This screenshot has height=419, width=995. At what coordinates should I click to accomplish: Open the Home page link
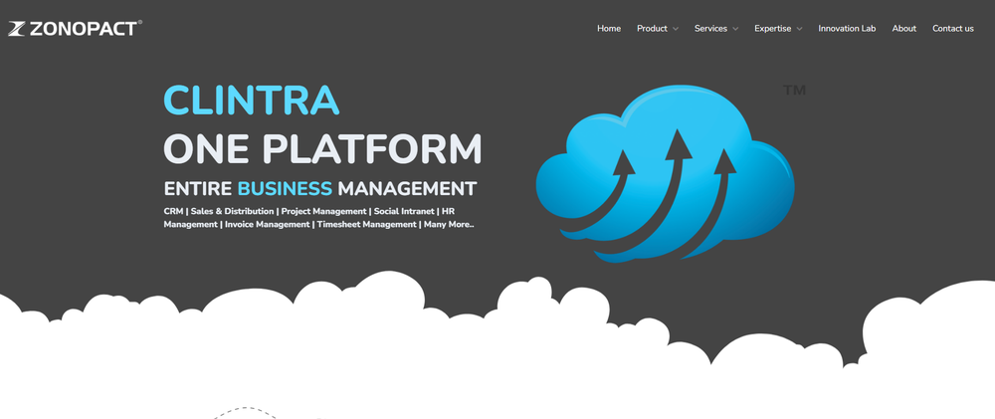coord(609,29)
